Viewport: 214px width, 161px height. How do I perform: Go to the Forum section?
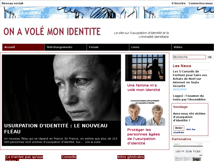click(x=108, y=47)
